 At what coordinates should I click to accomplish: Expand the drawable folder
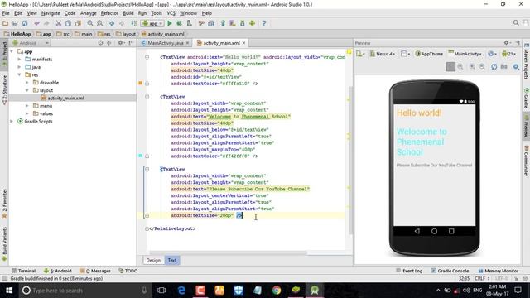[27, 83]
